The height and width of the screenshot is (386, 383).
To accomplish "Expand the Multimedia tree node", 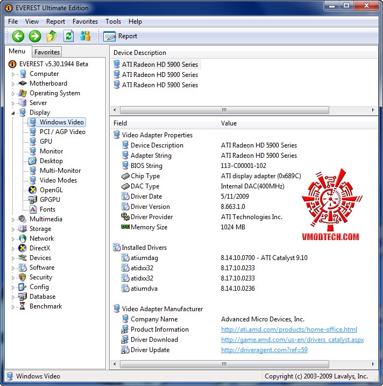I will 13,220.
